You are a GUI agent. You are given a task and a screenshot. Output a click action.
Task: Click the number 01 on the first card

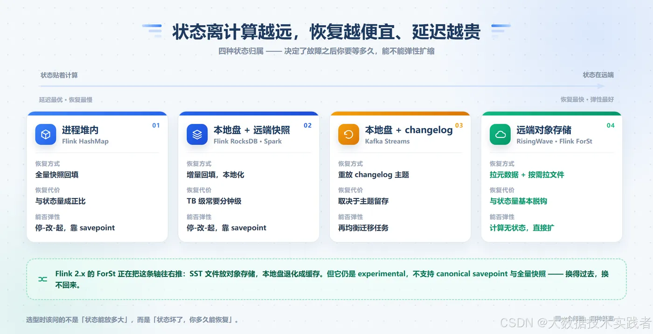[x=156, y=125]
